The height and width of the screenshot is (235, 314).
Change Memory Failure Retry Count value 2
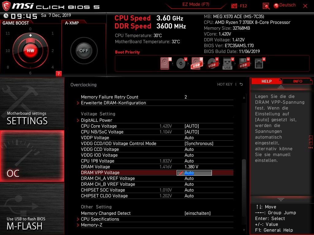click(186, 97)
